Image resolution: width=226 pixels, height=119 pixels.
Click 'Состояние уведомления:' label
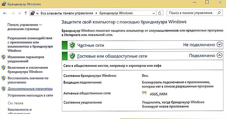(x=82, y=103)
